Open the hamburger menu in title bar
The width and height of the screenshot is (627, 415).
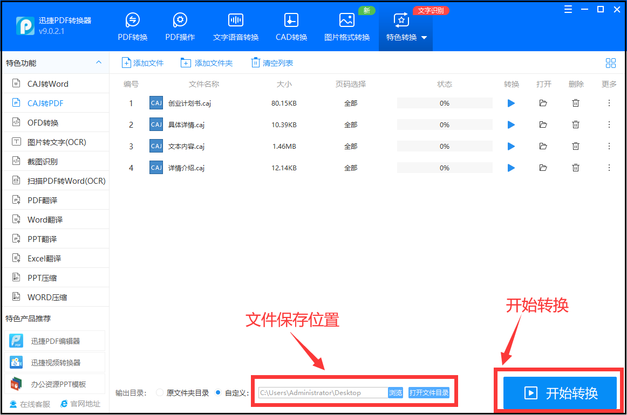click(x=568, y=9)
